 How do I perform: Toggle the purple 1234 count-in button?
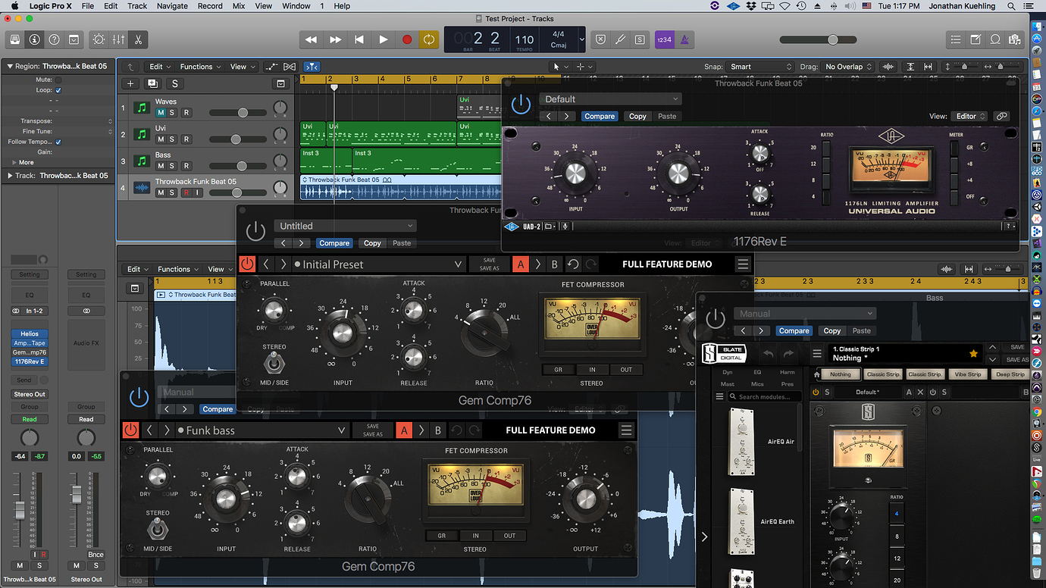point(664,39)
